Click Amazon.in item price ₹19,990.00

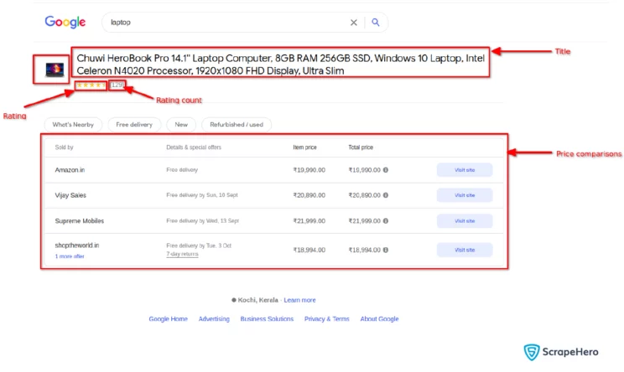[x=309, y=170]
